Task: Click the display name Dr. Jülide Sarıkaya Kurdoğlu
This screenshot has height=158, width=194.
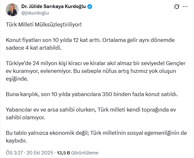Action: [53, 7]
